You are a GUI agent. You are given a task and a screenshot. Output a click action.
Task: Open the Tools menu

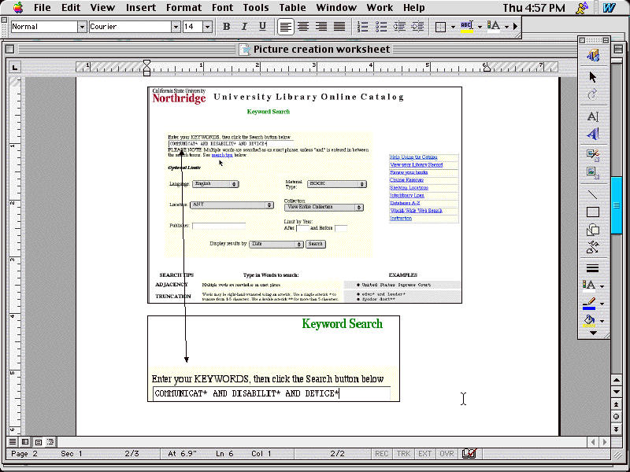[255, 8]
